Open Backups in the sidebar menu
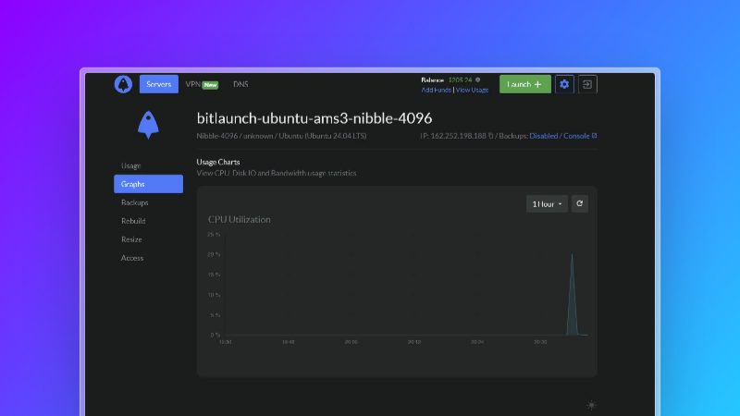This screenshot has height=416, width=740. pos(134,202)
